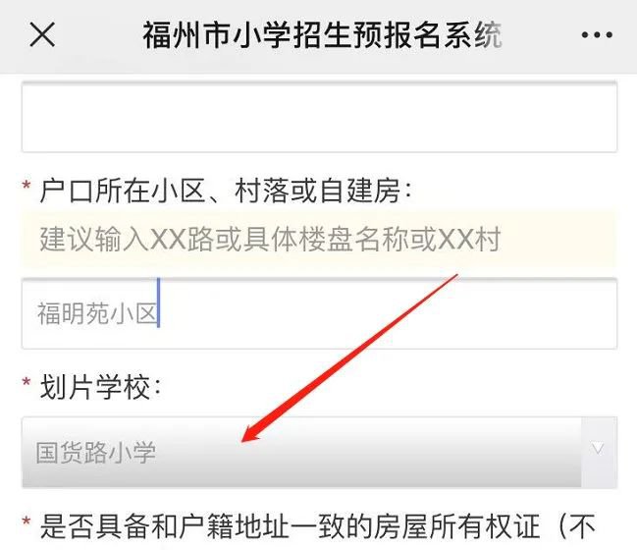Place cursor after 福明苑小区 text
This screenshot has width=637, height=550.
pos(159,313)
